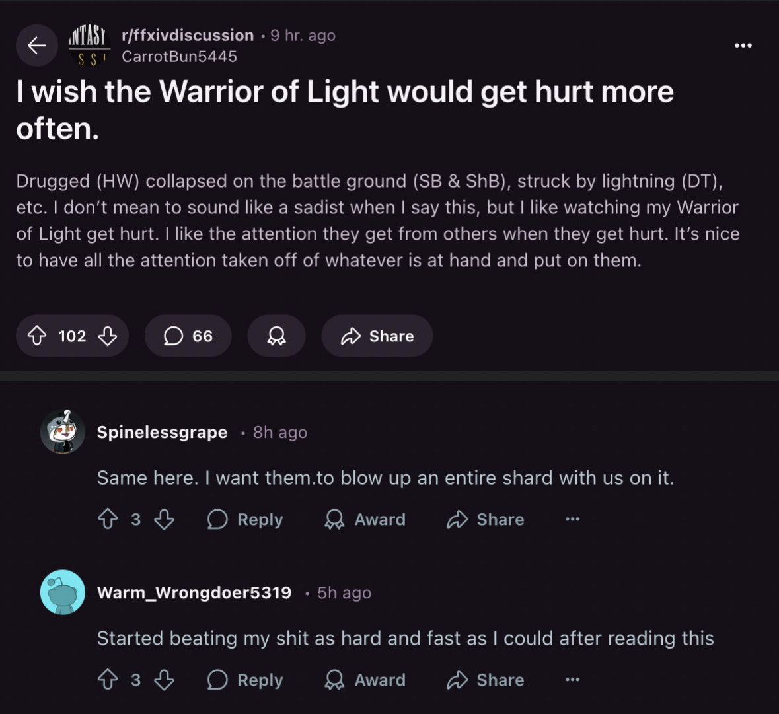Open more options on Warm_Wrongdoer5319's comment
Screen dimensions: 779x714
(572, 680)
